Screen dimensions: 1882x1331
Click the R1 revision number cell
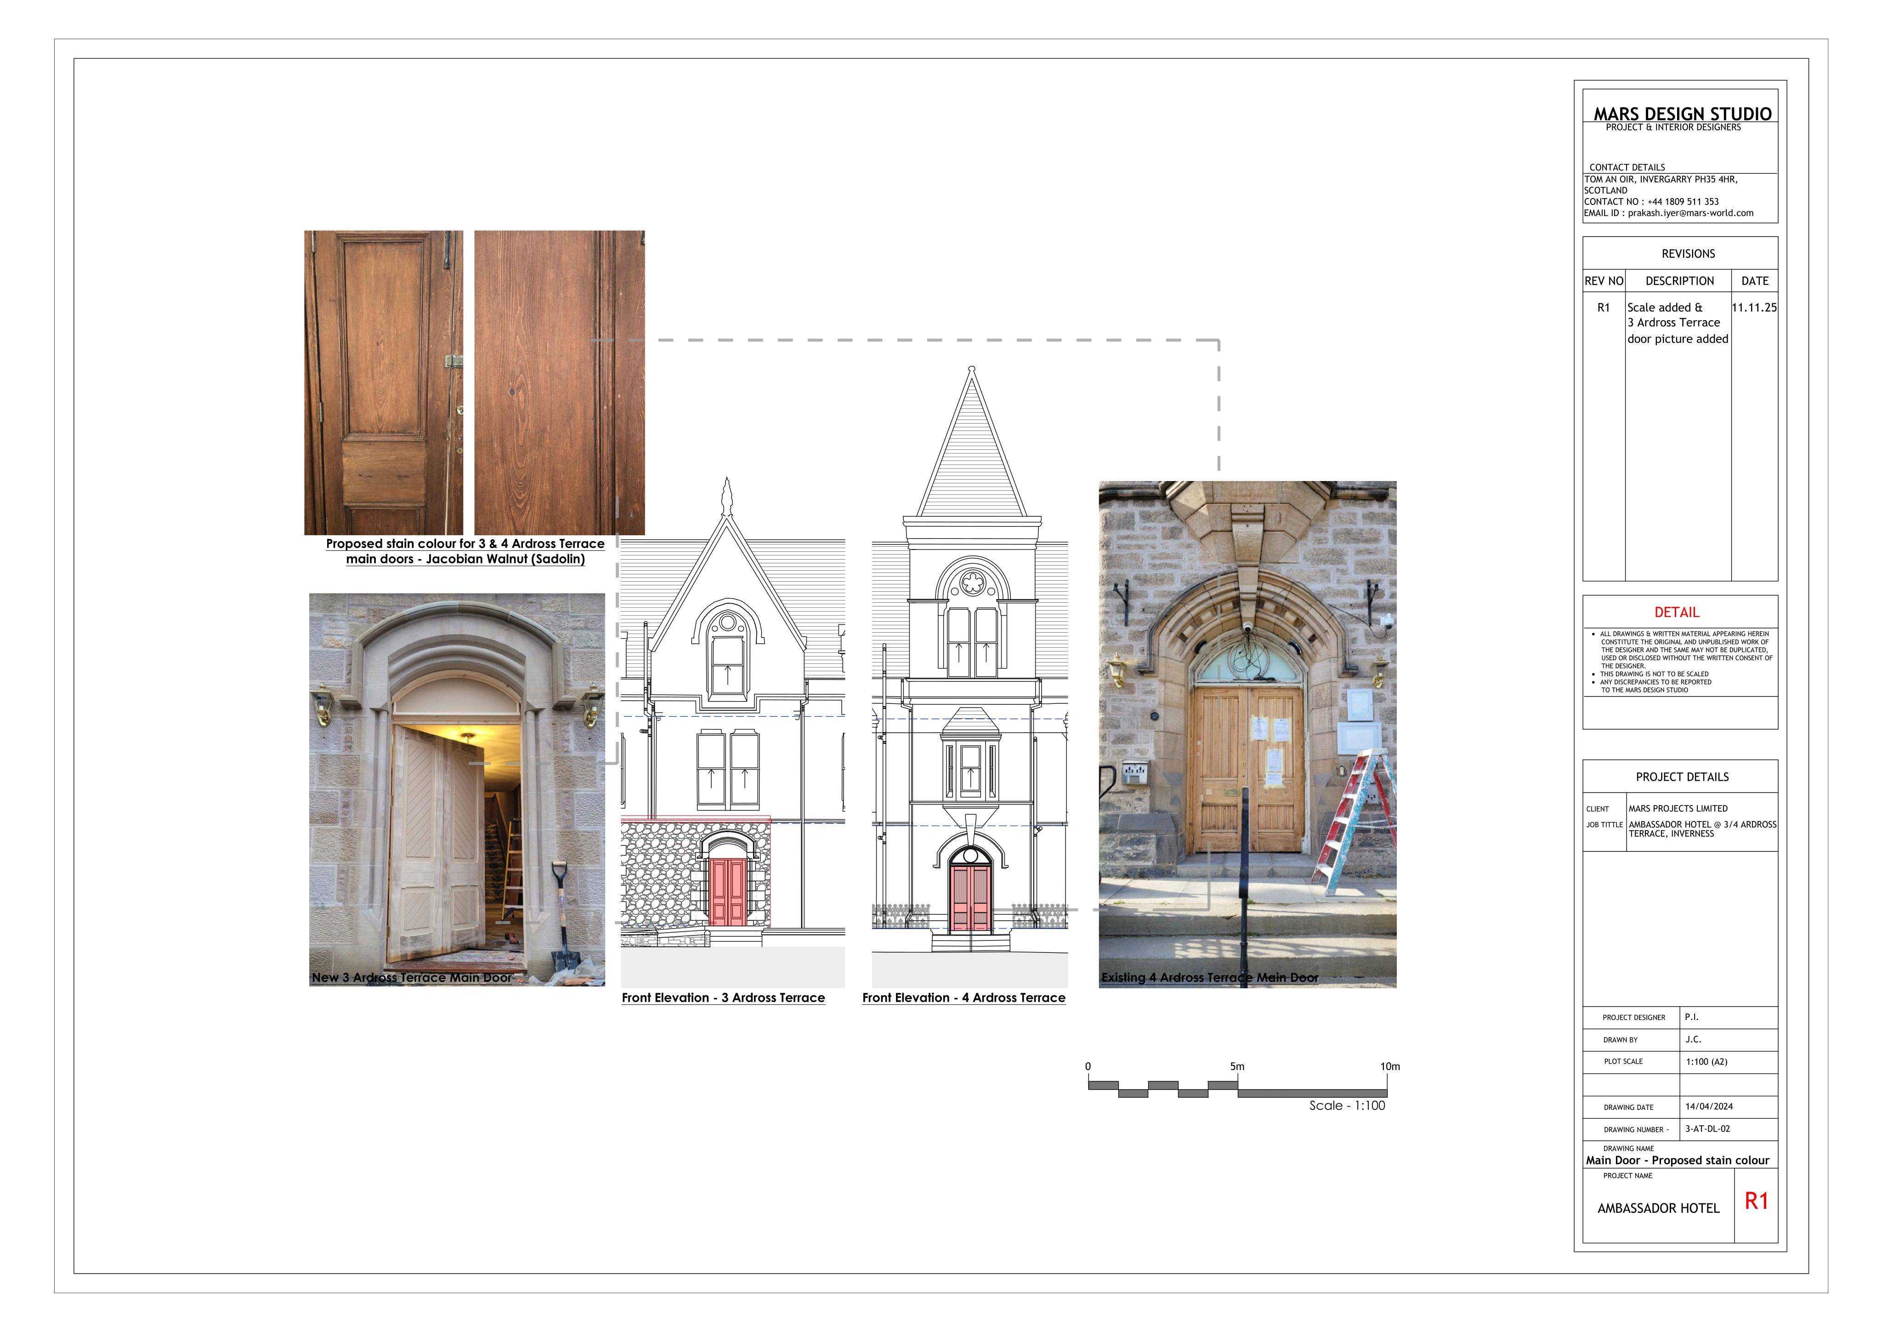pos(1603,307)
